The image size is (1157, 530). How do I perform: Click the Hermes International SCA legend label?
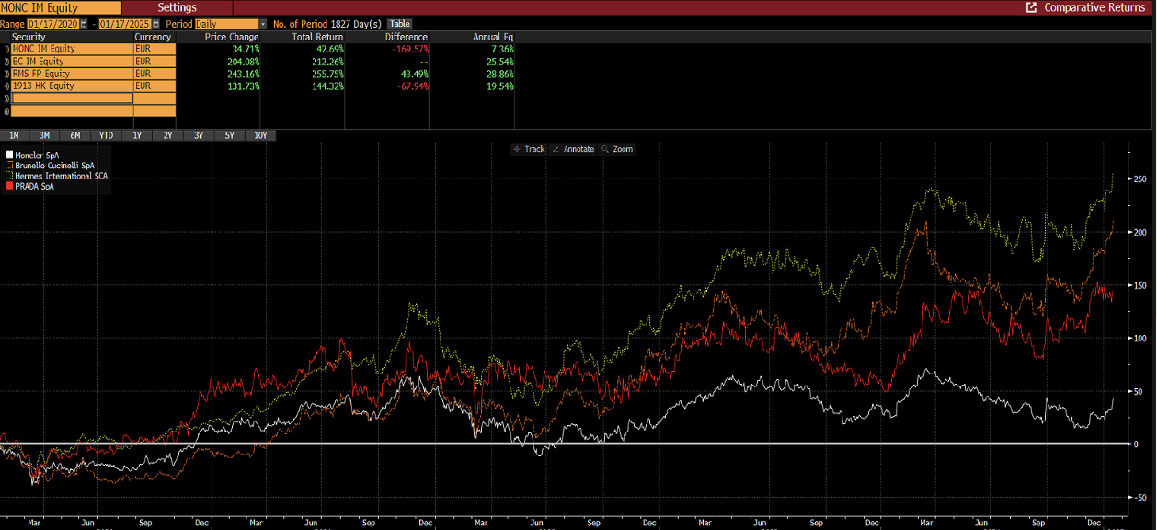click(x=61, y=176)
